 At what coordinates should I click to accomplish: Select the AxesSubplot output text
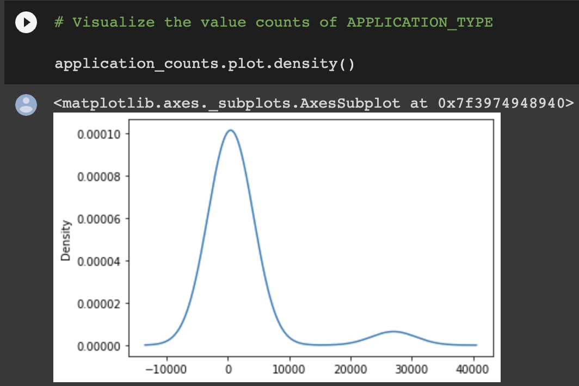312,102
